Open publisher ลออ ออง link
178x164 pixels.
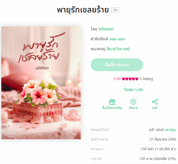(117, 39)
